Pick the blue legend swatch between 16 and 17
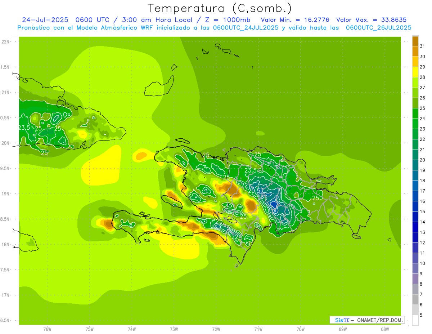This screenshot has width=432, height=334. click(415, 196)
